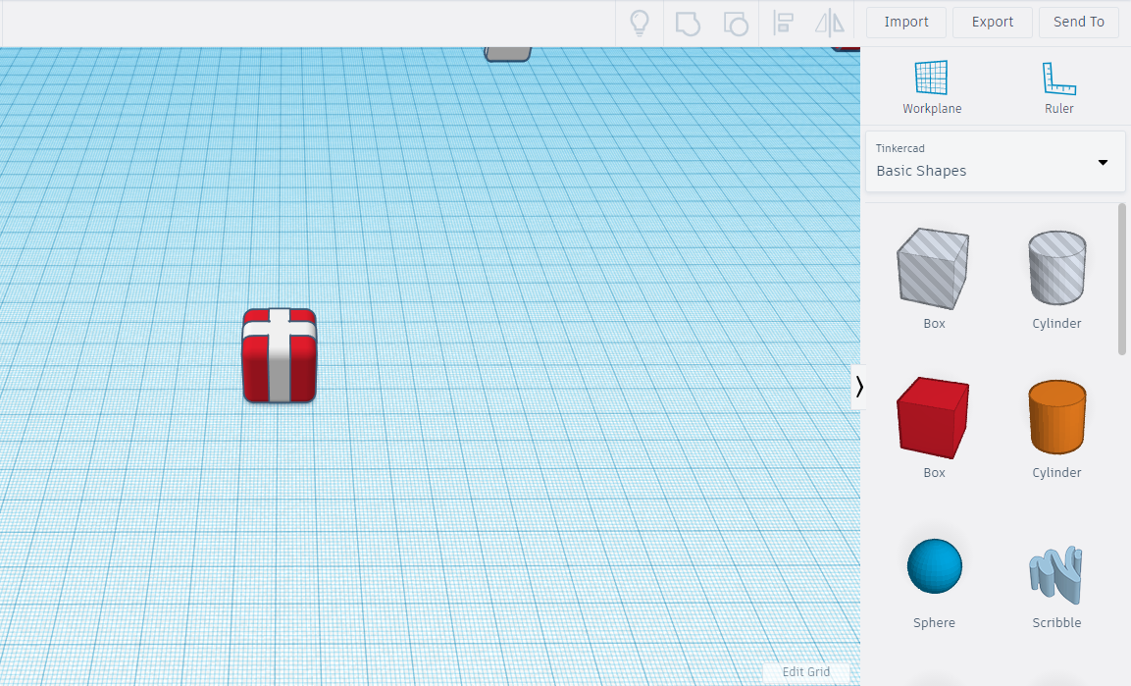Pick the blue Sphere shape

[x=934, y=566]
